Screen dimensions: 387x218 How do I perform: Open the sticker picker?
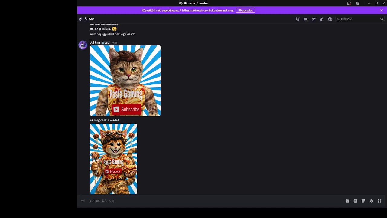[363, 201]
